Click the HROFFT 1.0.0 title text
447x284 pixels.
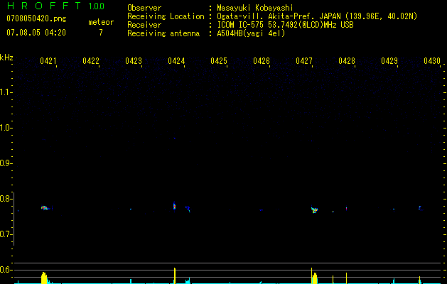pos(56,6)
